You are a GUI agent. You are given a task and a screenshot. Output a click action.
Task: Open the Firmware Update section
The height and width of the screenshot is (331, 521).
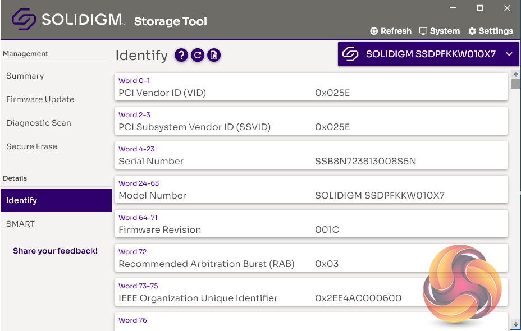(40, 99)
